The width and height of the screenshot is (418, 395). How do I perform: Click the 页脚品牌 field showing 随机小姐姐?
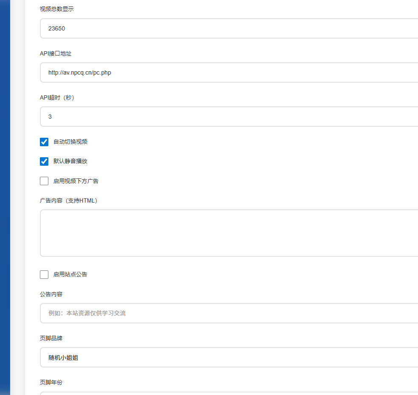pyautogui.click(x=229, y=358)
